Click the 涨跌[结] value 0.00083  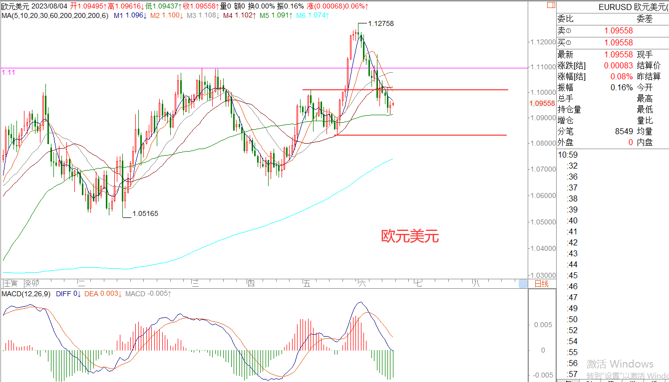click(618, 66)
